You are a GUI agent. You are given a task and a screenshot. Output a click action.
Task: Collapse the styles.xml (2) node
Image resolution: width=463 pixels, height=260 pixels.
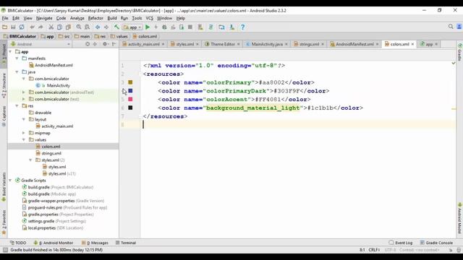coord(30,160)
